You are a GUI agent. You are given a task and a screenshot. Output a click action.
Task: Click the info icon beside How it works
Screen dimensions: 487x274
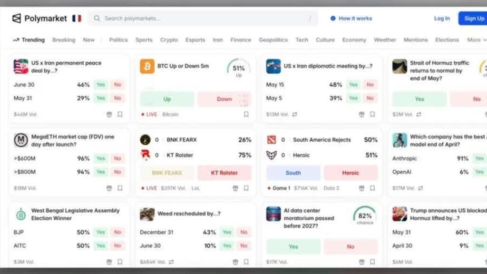click(333, 19)
